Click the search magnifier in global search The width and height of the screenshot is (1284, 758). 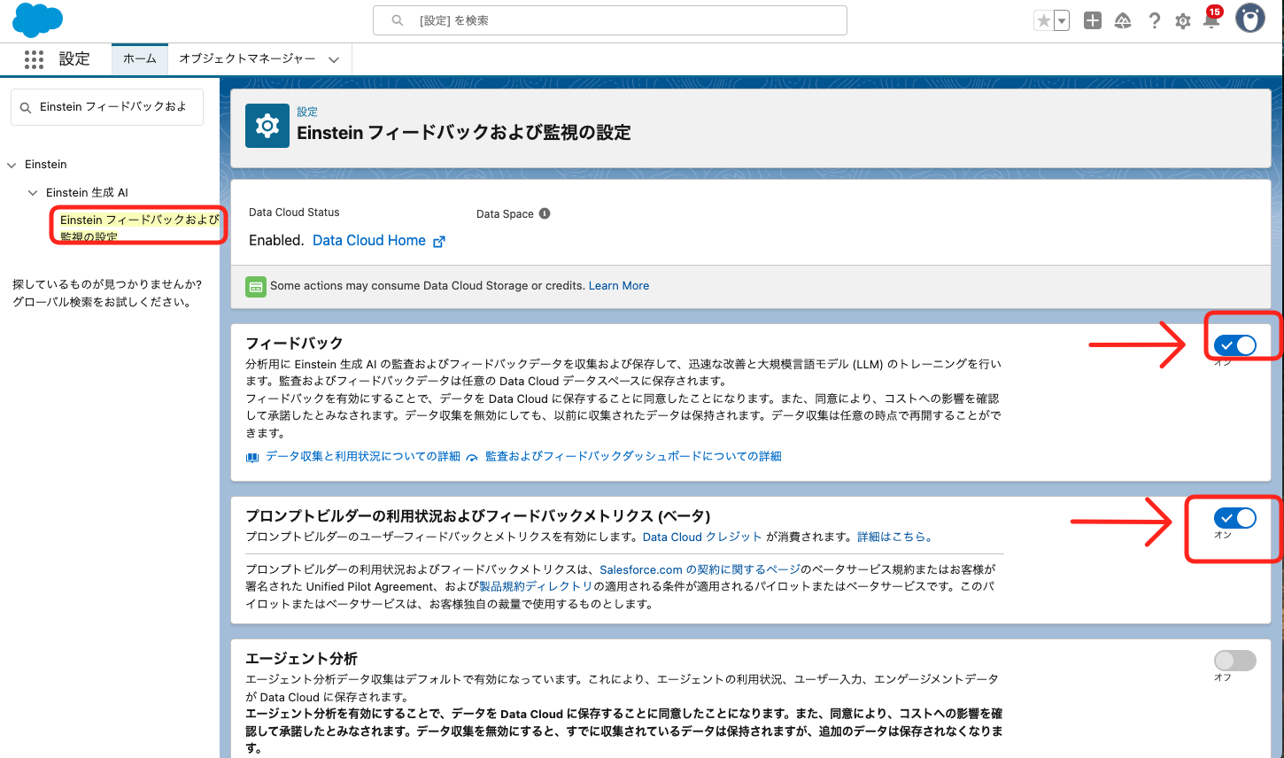click(398, 20)
